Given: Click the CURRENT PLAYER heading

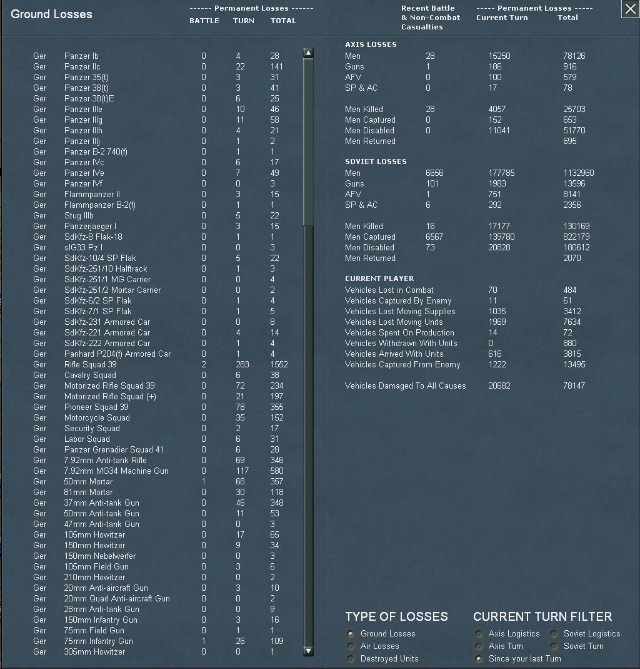Looking at the screenshot, I should point(379,278).
